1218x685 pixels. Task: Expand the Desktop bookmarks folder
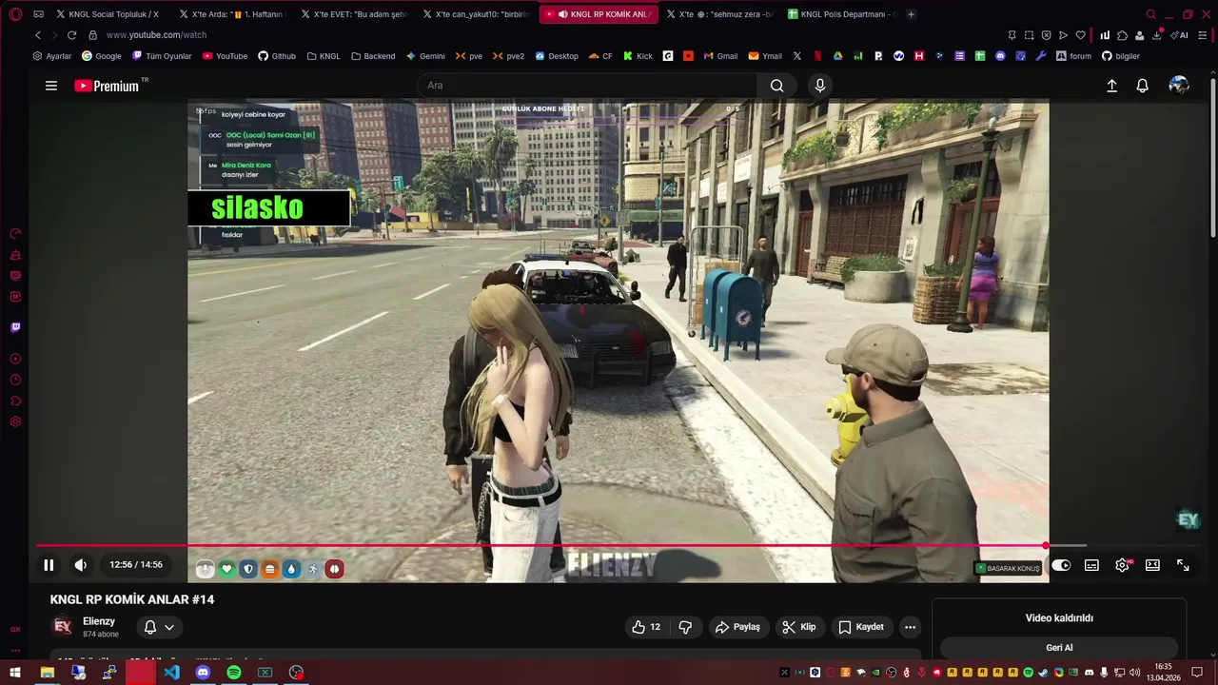(x=557, y=56)
